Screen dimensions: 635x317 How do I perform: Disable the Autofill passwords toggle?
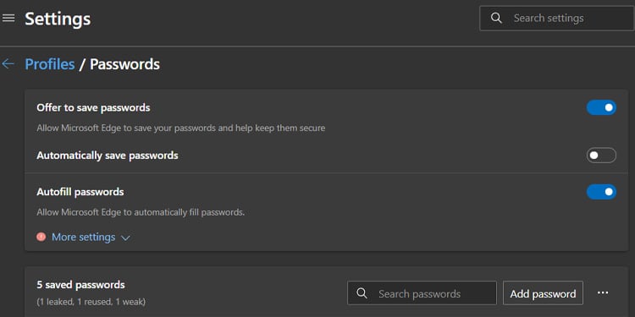[x=601, y=192]
